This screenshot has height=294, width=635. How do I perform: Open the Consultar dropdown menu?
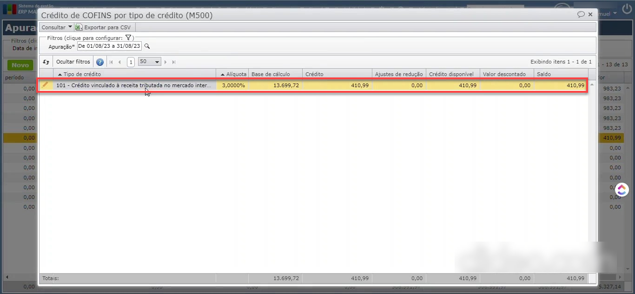[x=57, y=27]
